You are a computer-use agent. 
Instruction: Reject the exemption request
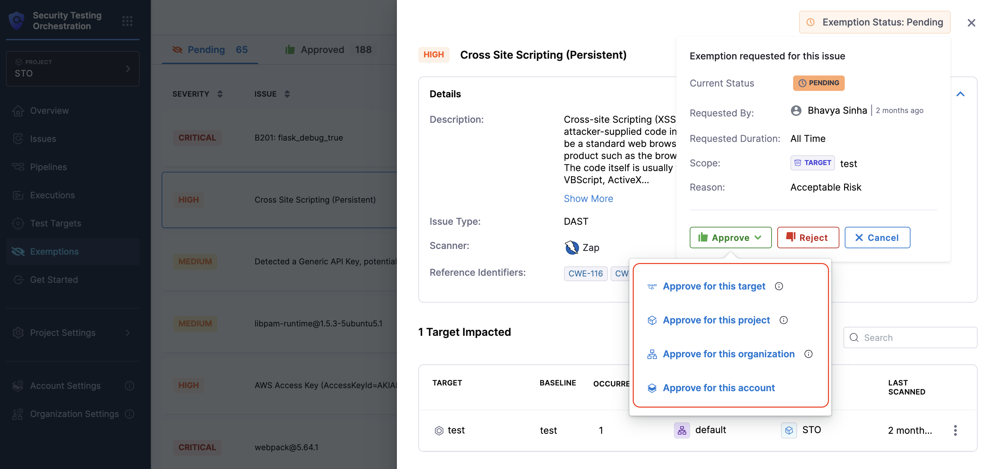point(808,238)
